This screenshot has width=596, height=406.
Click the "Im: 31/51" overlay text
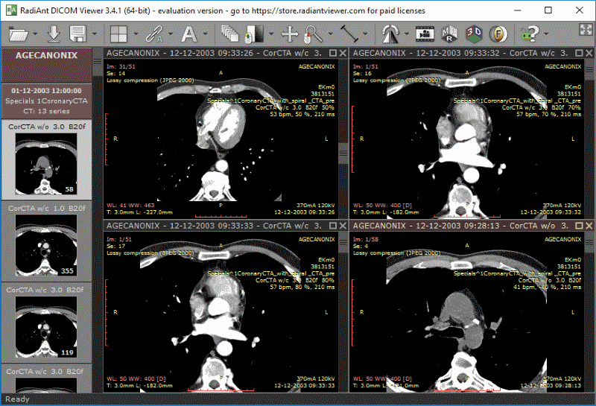(x=121, y=66)
